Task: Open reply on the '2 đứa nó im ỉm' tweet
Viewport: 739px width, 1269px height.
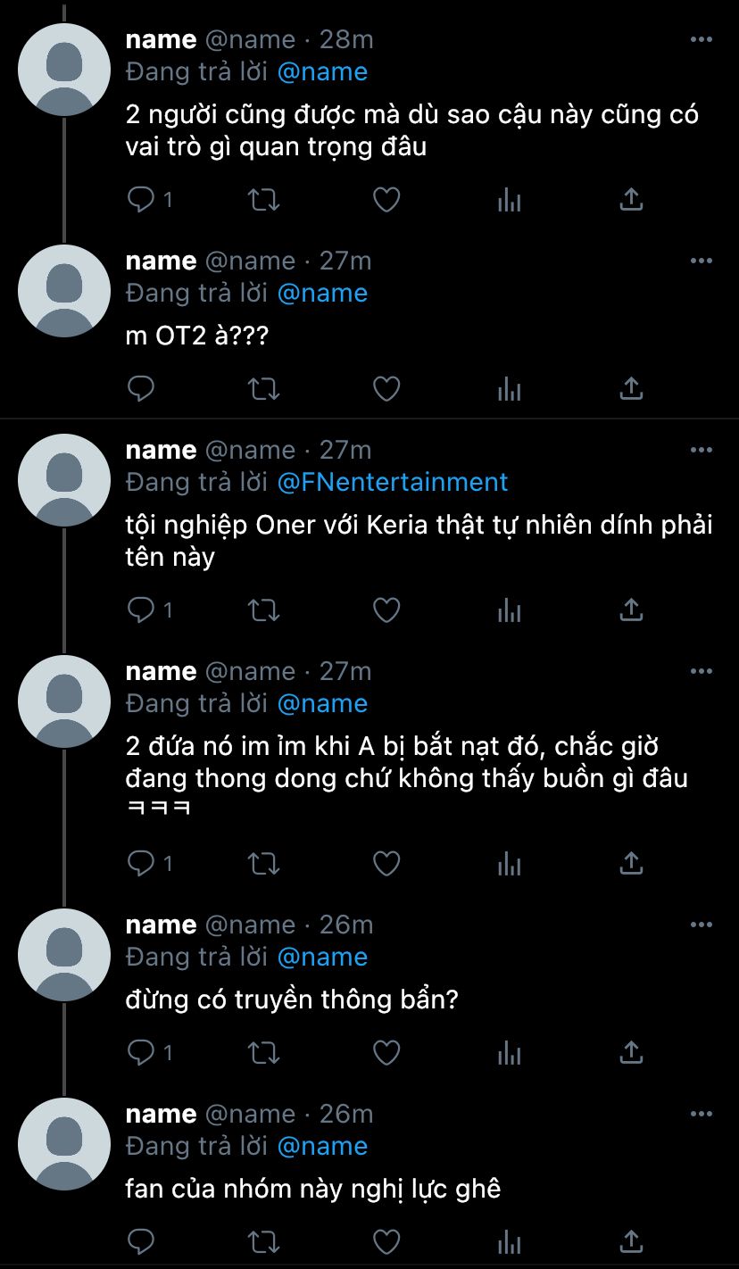Action: point(142,864)
